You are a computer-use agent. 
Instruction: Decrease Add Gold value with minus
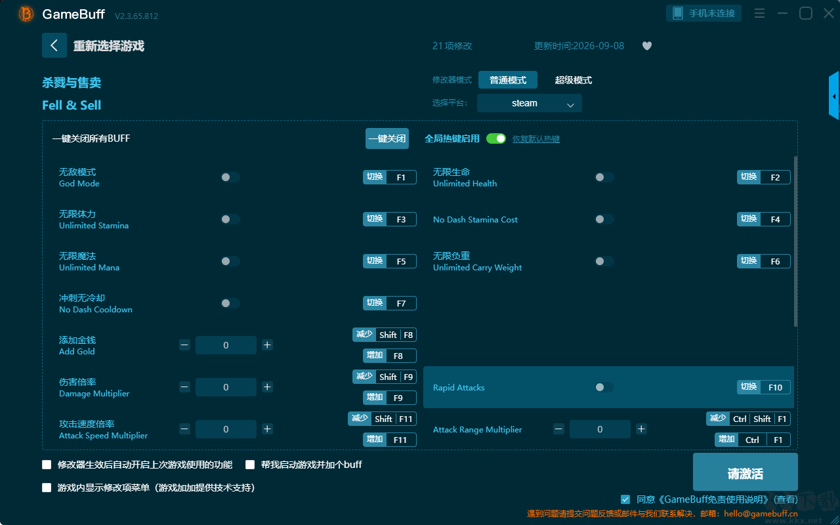(x=185, y=345)
